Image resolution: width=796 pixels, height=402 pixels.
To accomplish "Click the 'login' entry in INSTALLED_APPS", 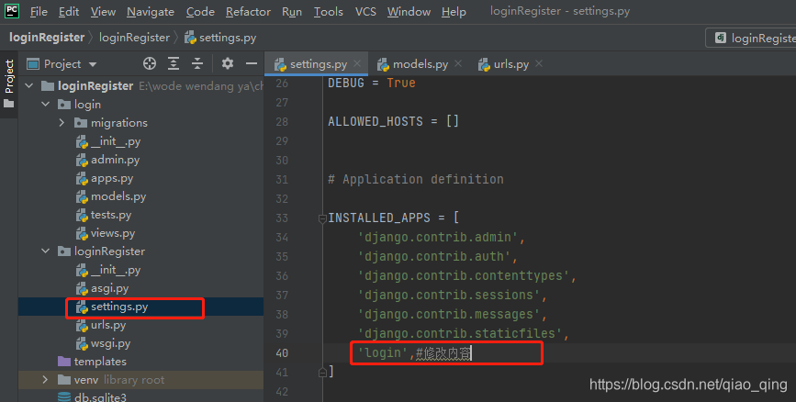I will pyautogui.click(x=383, y=352).
